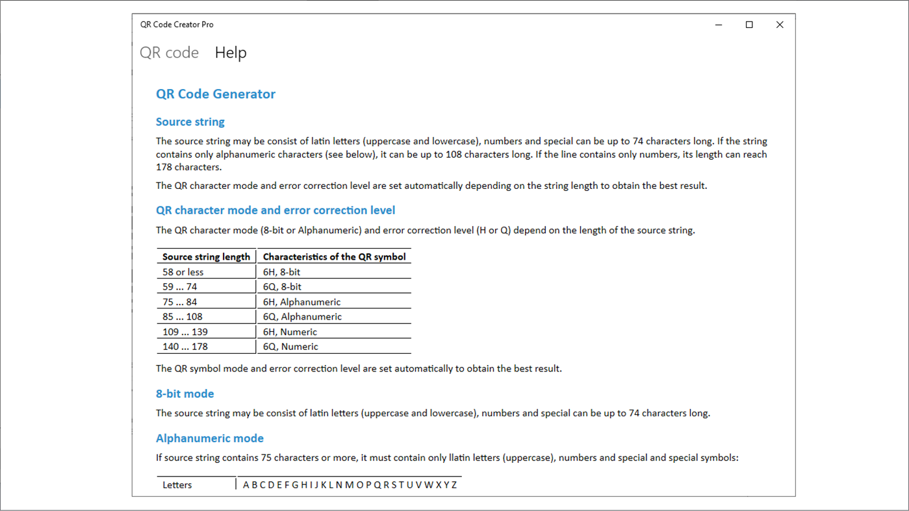
Task: Open the Help section
Action: click(231, 53)
